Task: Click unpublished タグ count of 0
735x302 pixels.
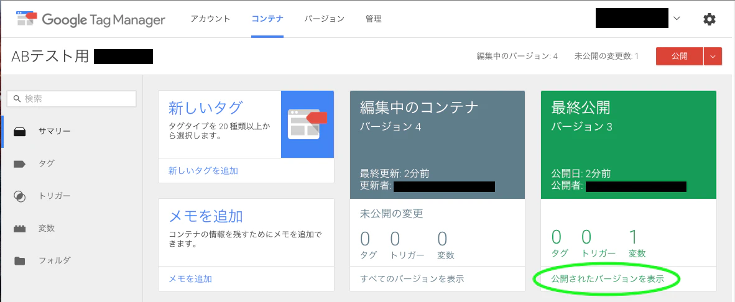Action: click(365, 239)
